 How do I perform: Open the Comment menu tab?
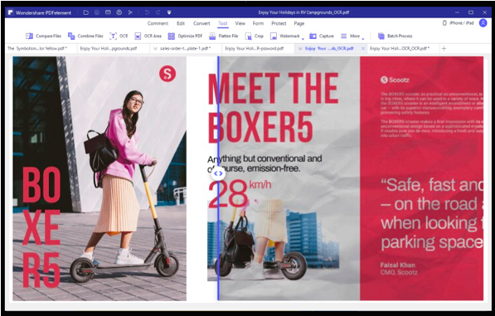(158, 23)
